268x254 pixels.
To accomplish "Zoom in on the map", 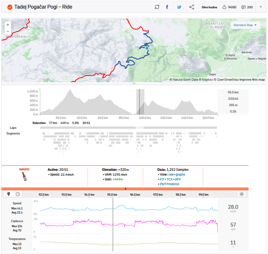I will (x=8, y=25).
